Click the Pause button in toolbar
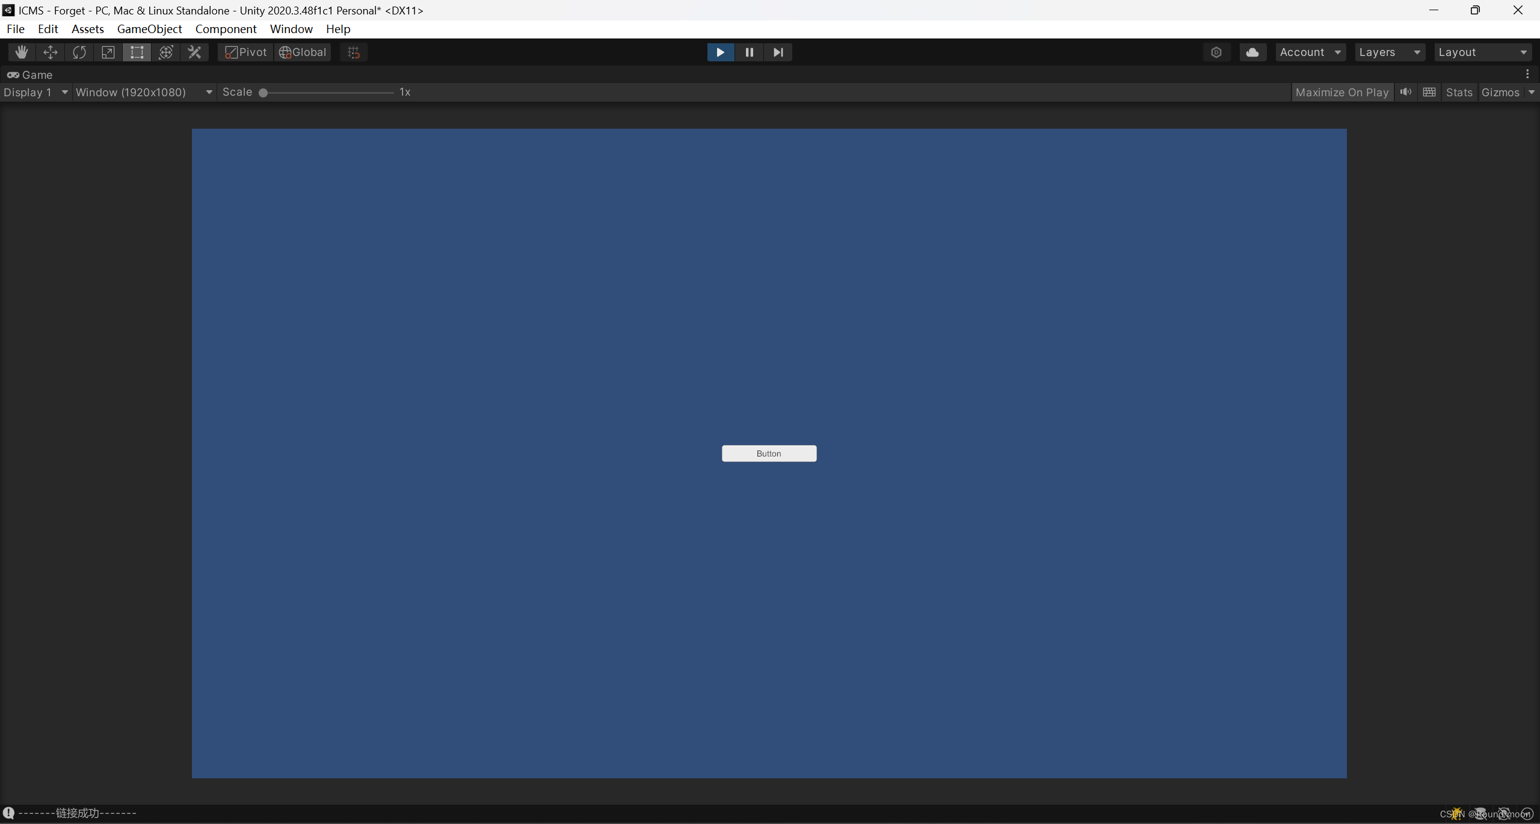The image size is (1540, 824). pyautogui.click(x=748, y=52)
